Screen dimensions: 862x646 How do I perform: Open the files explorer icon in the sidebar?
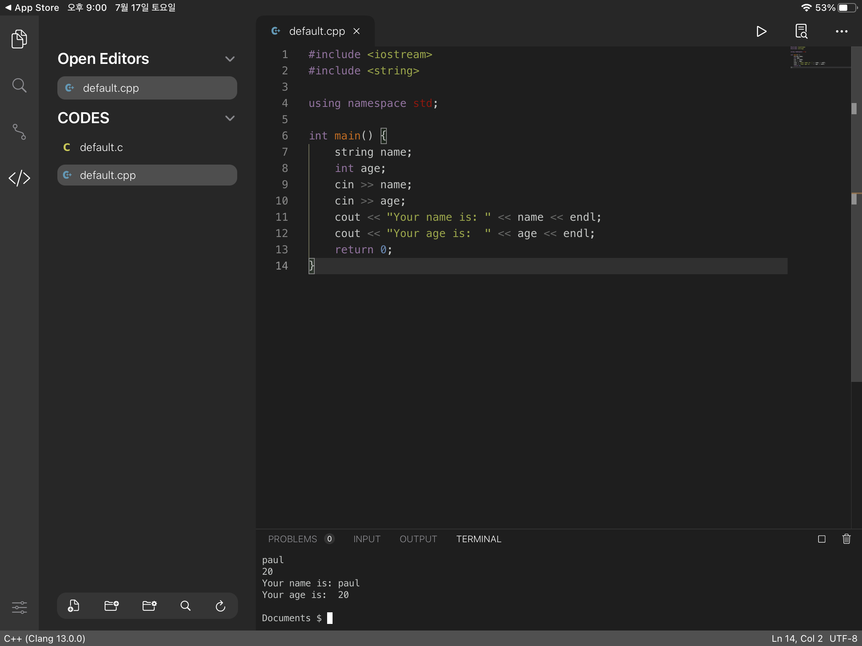pyautogui.click(x=19, y=39)
